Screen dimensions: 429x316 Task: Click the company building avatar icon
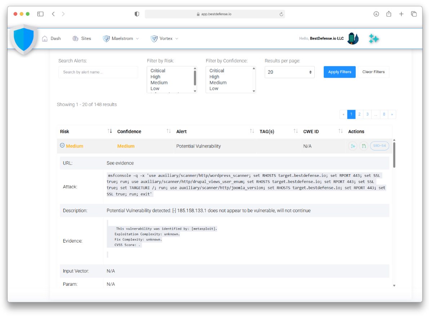353,39
